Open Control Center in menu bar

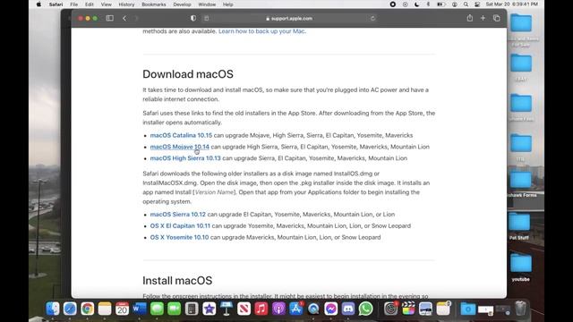[x=477, y=4]
